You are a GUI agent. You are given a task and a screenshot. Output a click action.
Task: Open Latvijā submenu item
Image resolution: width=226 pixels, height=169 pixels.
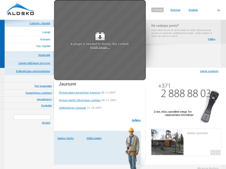[x=46, y=32]
